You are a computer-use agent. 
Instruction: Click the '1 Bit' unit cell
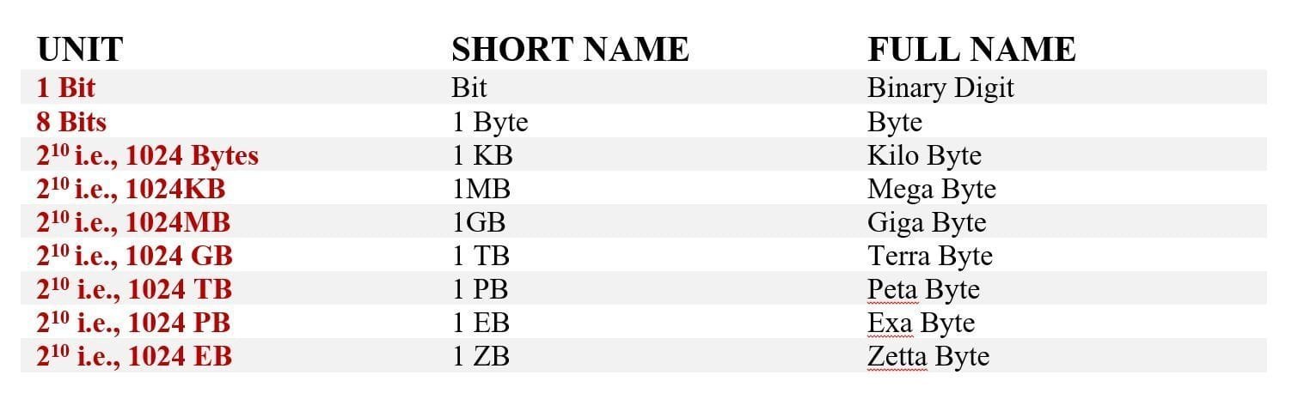65,88
